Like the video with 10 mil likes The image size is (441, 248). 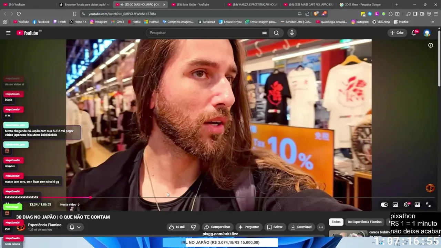177,227
